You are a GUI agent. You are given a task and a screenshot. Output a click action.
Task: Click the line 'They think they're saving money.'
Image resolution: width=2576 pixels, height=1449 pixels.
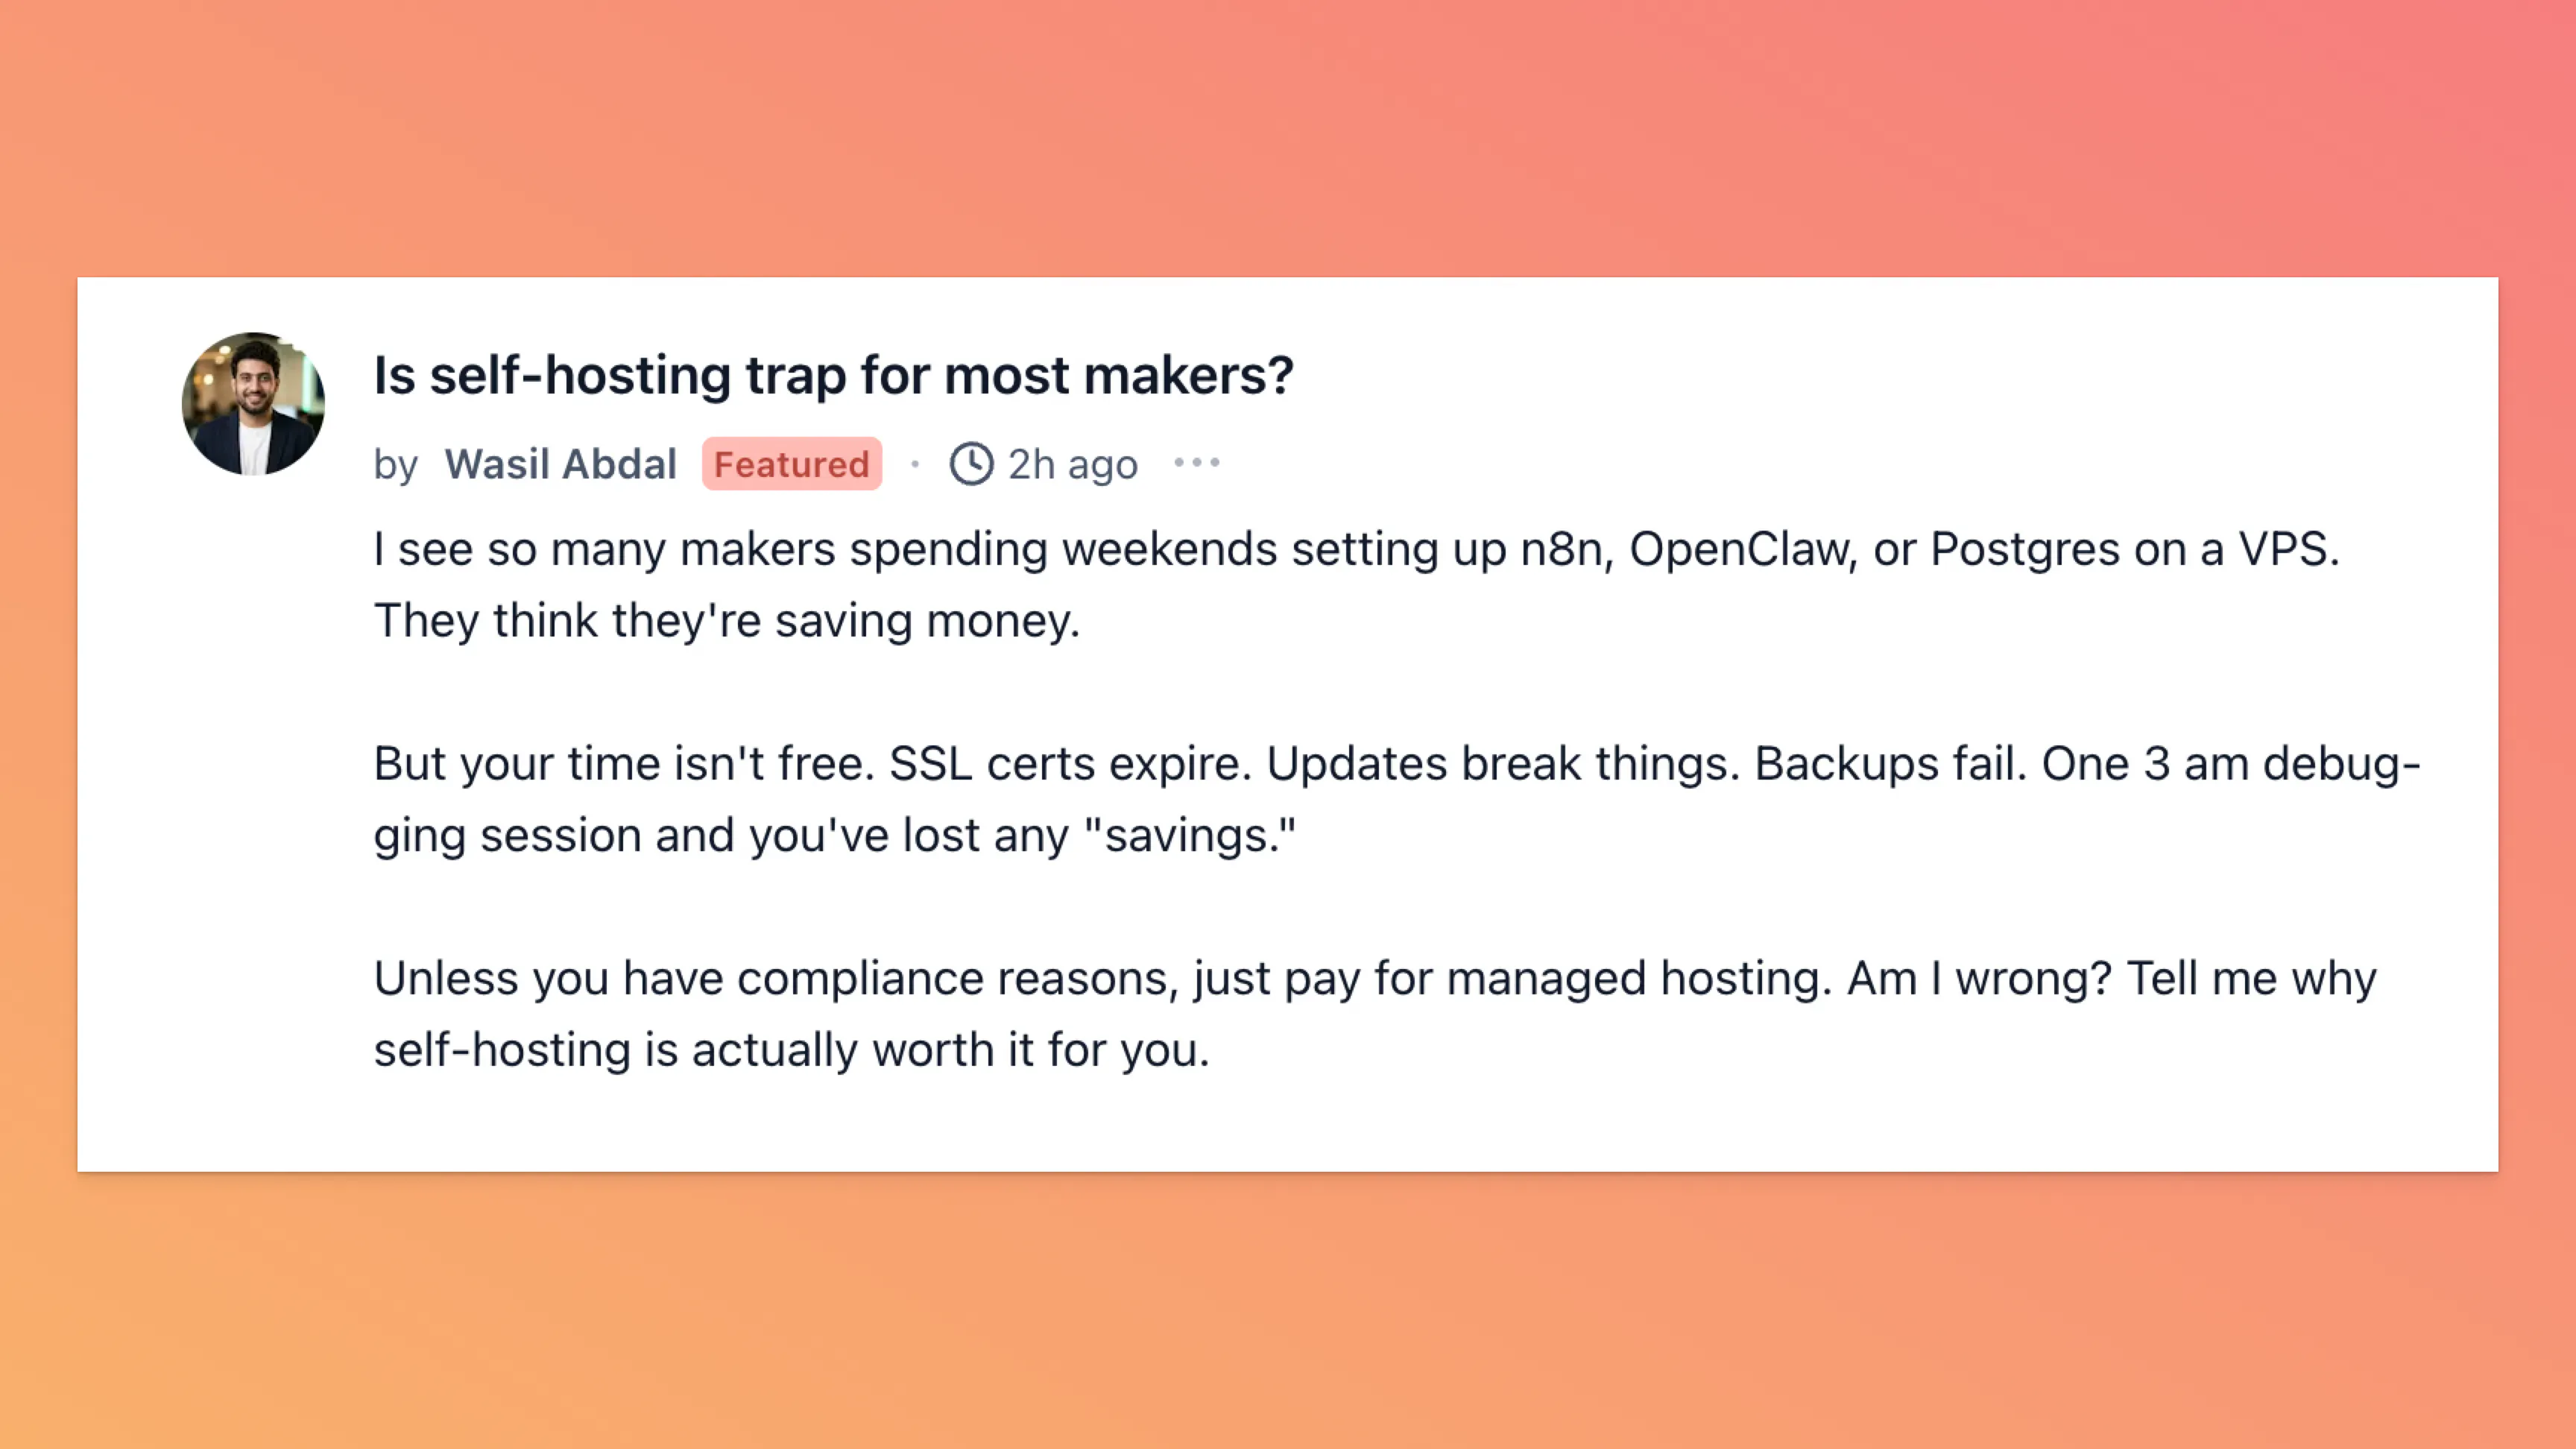coord(727,620)
